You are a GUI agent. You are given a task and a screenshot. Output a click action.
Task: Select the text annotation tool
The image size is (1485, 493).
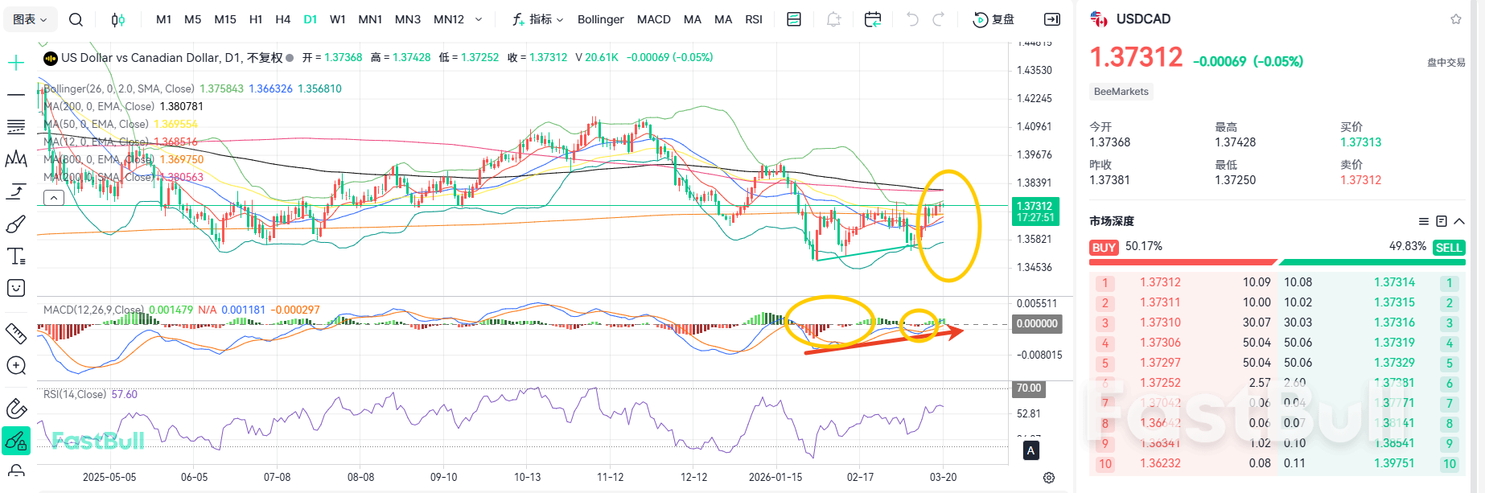pyautogui.click(x=16, y=257)
